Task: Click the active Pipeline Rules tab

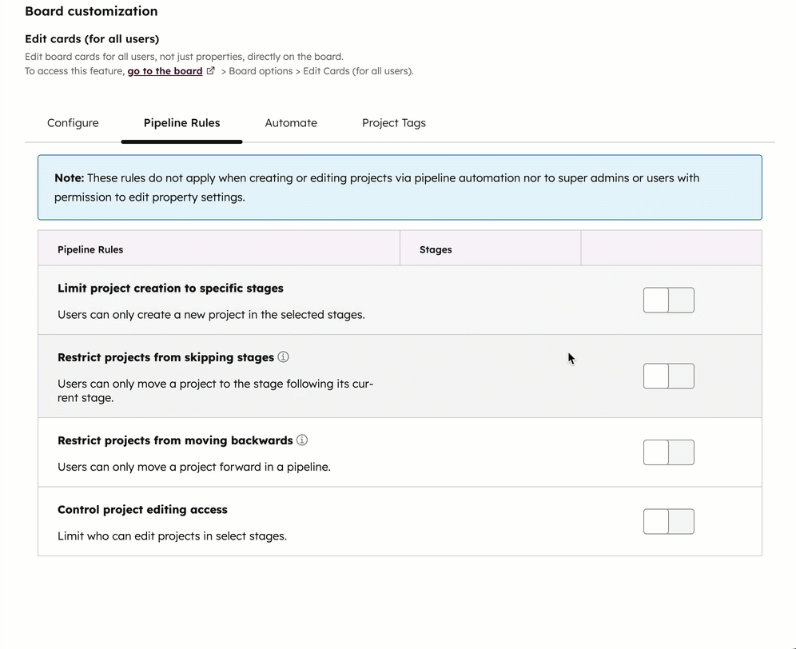Action: [x=181, y=123]
